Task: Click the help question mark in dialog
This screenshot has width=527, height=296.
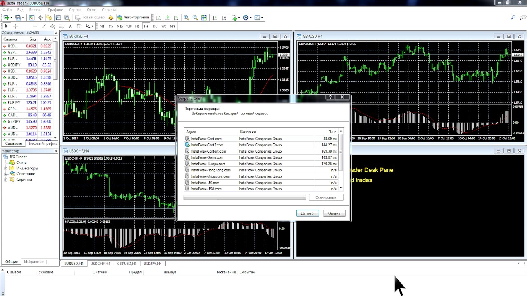Action: (330, 97)
